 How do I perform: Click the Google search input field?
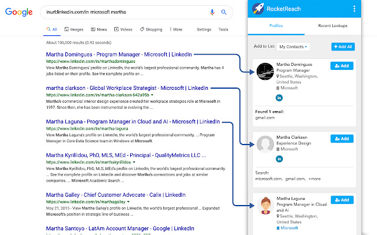[124, 12]
